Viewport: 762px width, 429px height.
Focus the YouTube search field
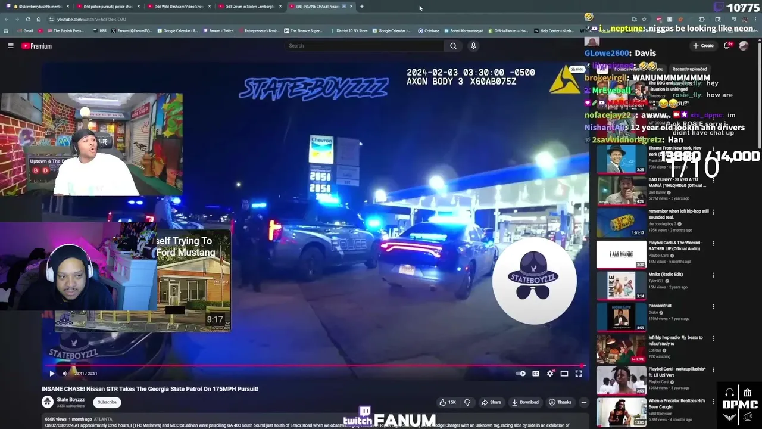364,46
